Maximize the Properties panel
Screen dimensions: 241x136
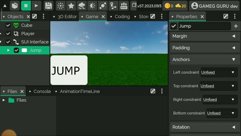tap(226, 16)
